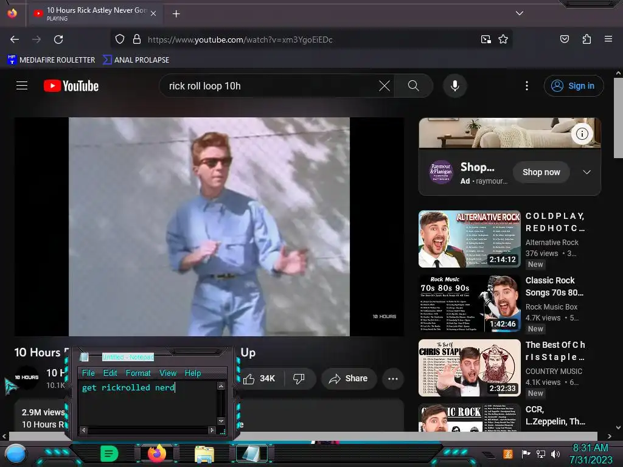Image resolution: width=623 pixels, height=467 pixels.
Task: Open the Firefox extensions puzzle icon
Action: [586, 39]
